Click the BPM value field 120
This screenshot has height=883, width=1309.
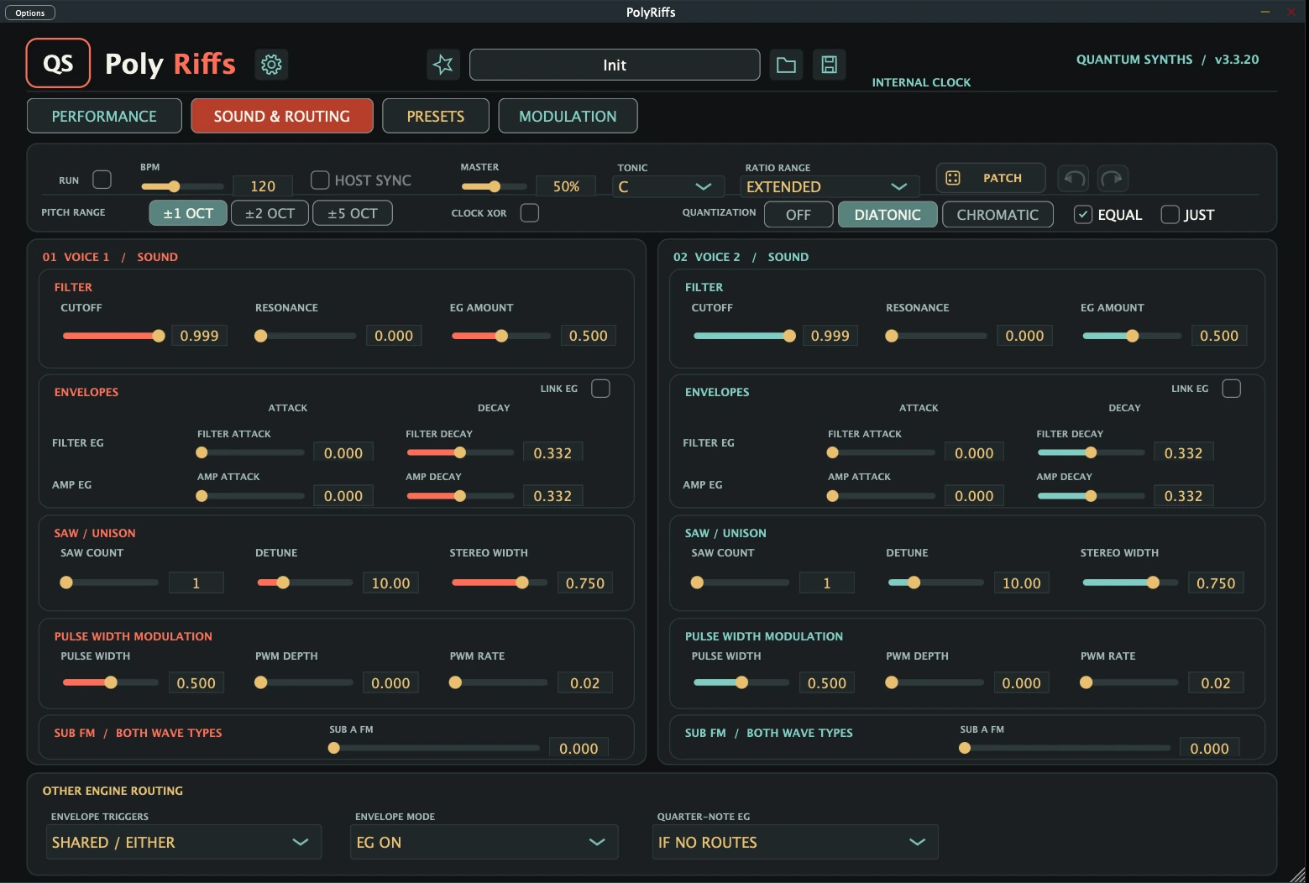click(x=263, y=186)
